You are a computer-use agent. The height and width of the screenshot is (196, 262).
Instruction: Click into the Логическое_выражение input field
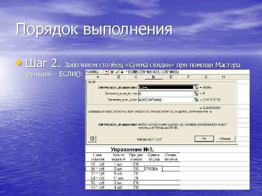click(x=166, y=87)
